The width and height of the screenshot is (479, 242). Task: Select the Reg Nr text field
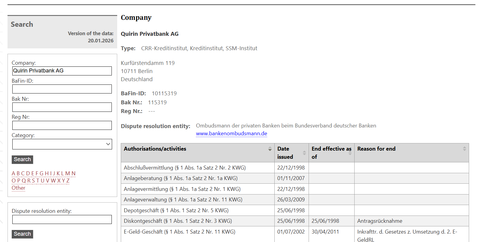click(62, 125)
